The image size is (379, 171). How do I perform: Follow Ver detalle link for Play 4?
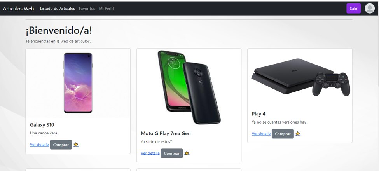coord(261,134)
